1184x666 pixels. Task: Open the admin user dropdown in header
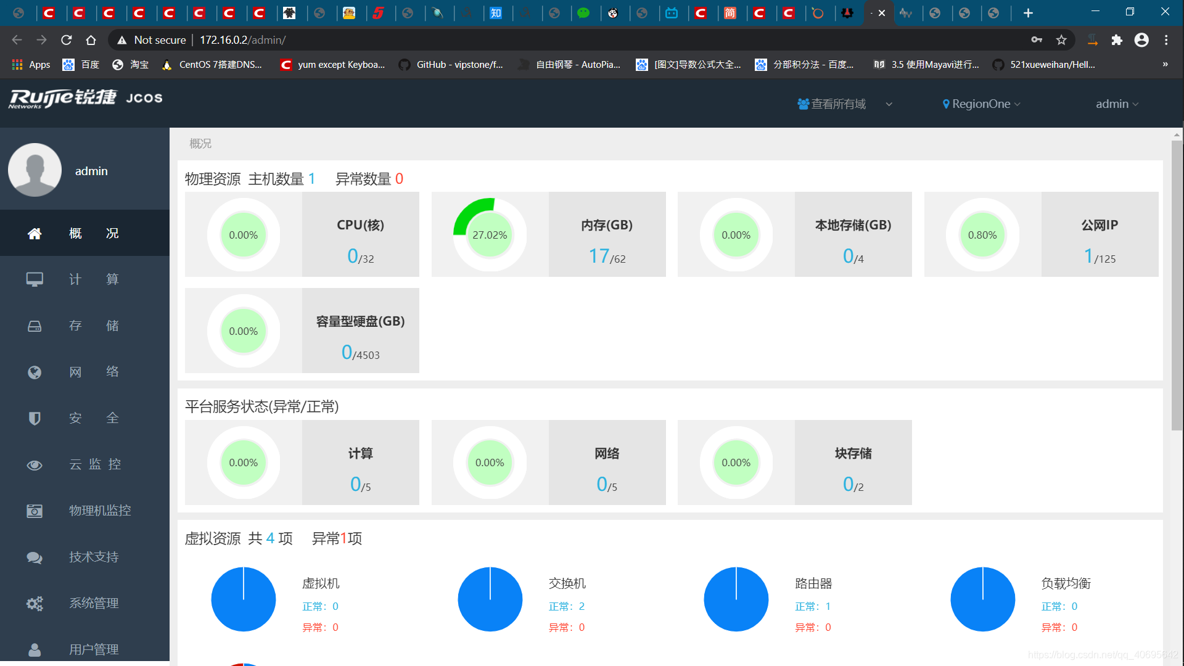coord(1117,104)
